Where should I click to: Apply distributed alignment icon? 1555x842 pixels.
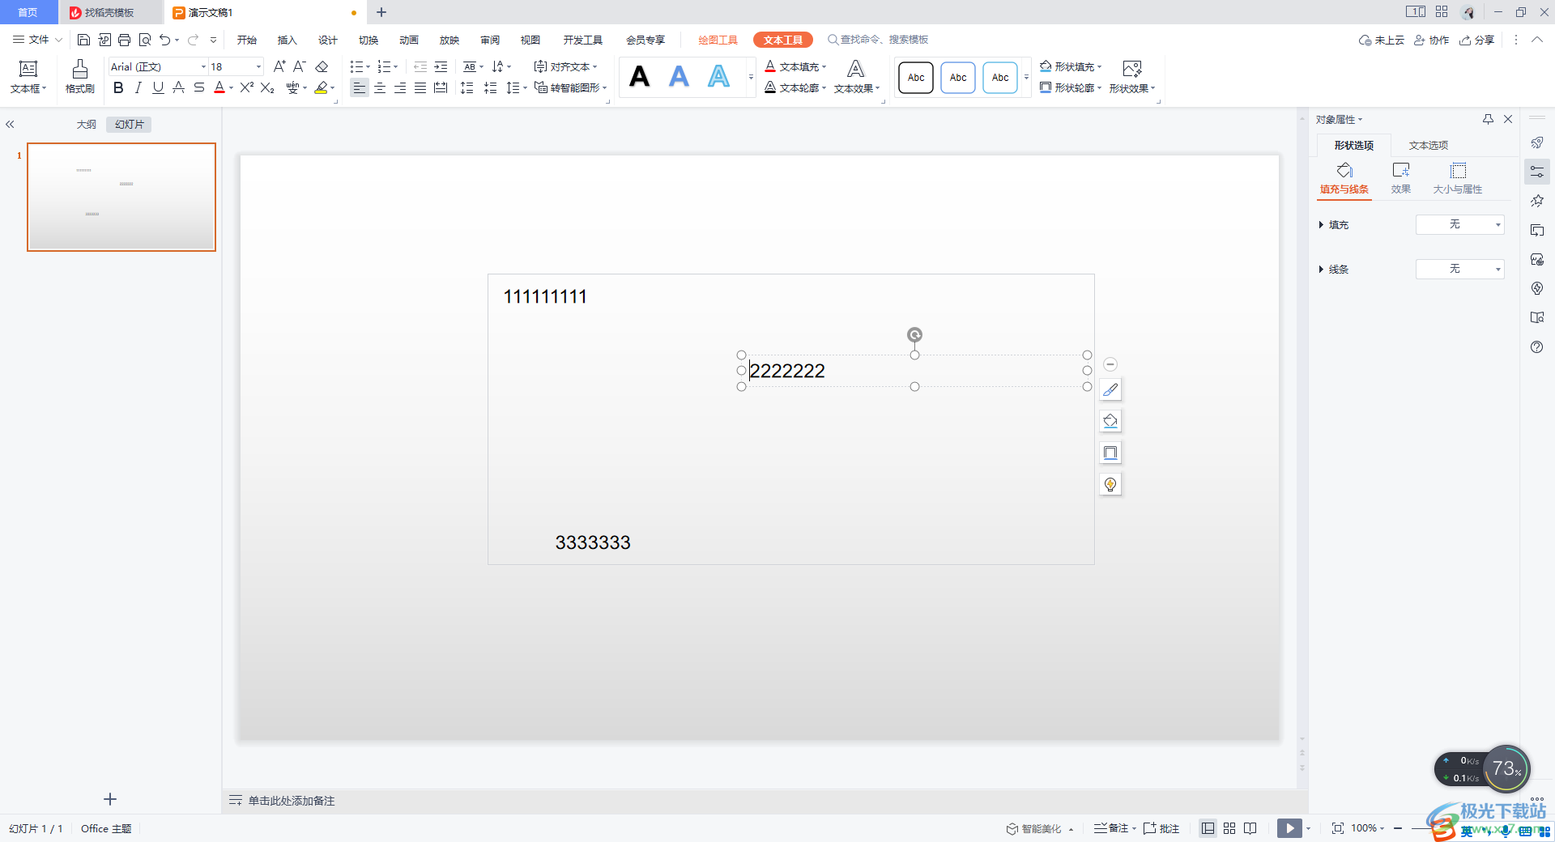click(x=441, y=87)
